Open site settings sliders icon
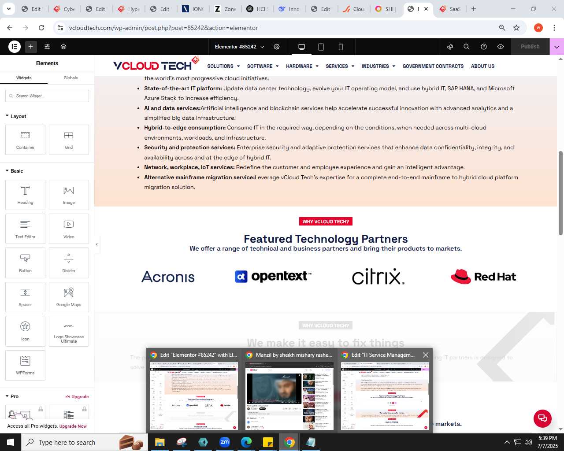 (x=47, y=47)
